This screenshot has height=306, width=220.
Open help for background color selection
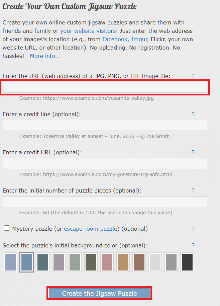(193, 245)
